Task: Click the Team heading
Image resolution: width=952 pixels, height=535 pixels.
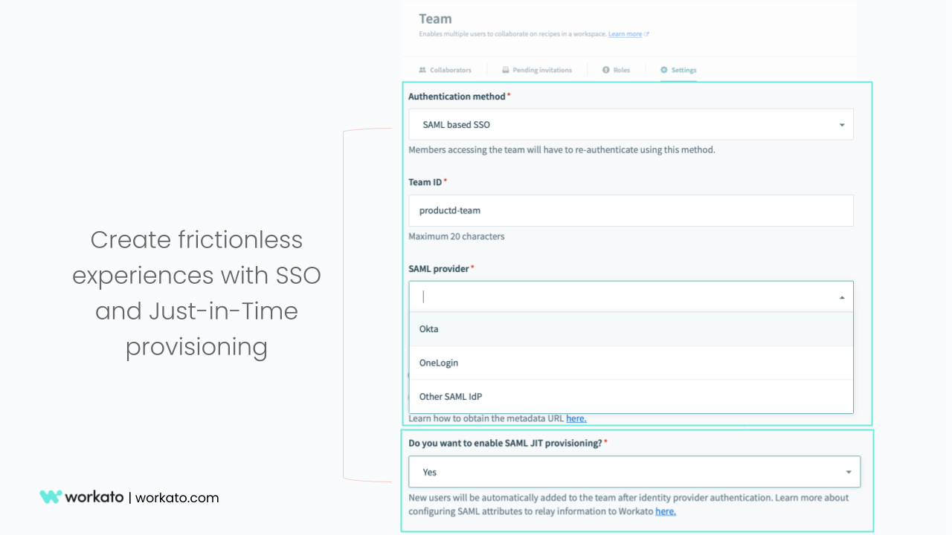Action: [x=435, y=19]
